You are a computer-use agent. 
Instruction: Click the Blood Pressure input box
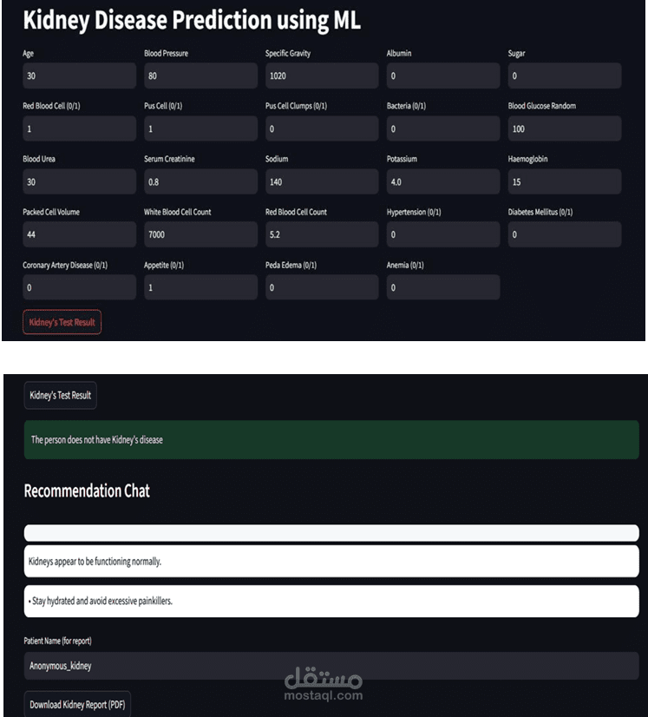pyautogui.click(x=200, y=76)
